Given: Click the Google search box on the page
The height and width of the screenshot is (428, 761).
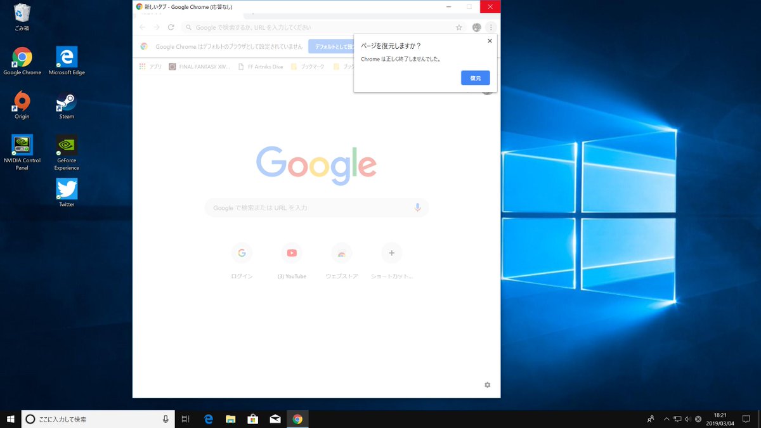Looking at the screenshot, I should [316, 207].
